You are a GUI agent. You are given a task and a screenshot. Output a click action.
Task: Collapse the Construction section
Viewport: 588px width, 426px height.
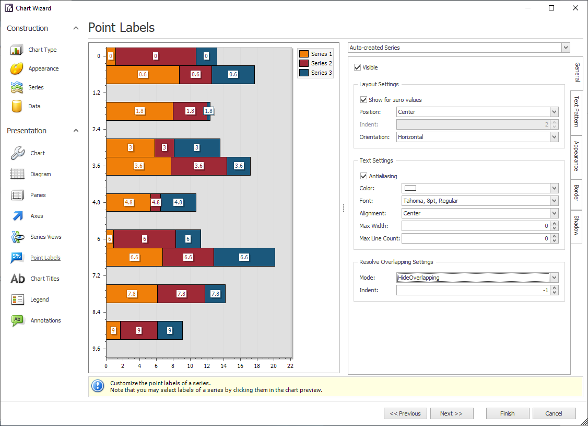[x=75, y=28]
